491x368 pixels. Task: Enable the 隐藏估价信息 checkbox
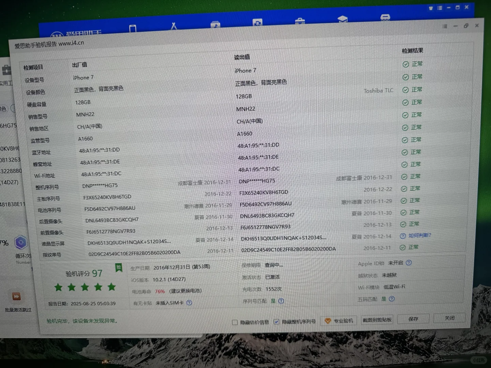tap(235, 322)
